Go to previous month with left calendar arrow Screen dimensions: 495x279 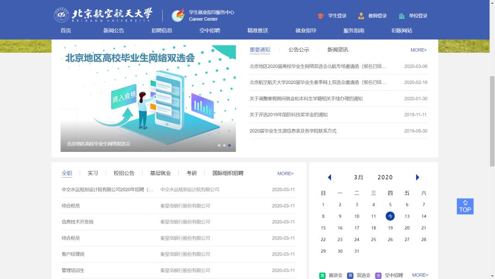(x=329, y=177)
